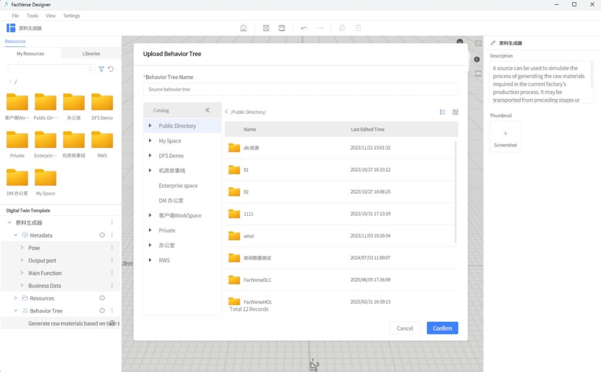Expand the Output port tree item

22,261
